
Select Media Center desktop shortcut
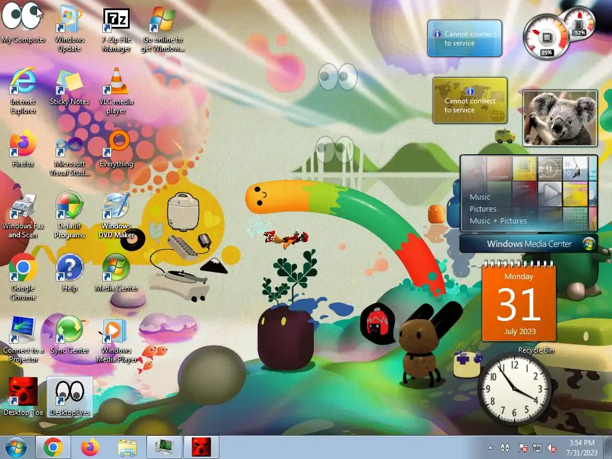click(116, 273)
